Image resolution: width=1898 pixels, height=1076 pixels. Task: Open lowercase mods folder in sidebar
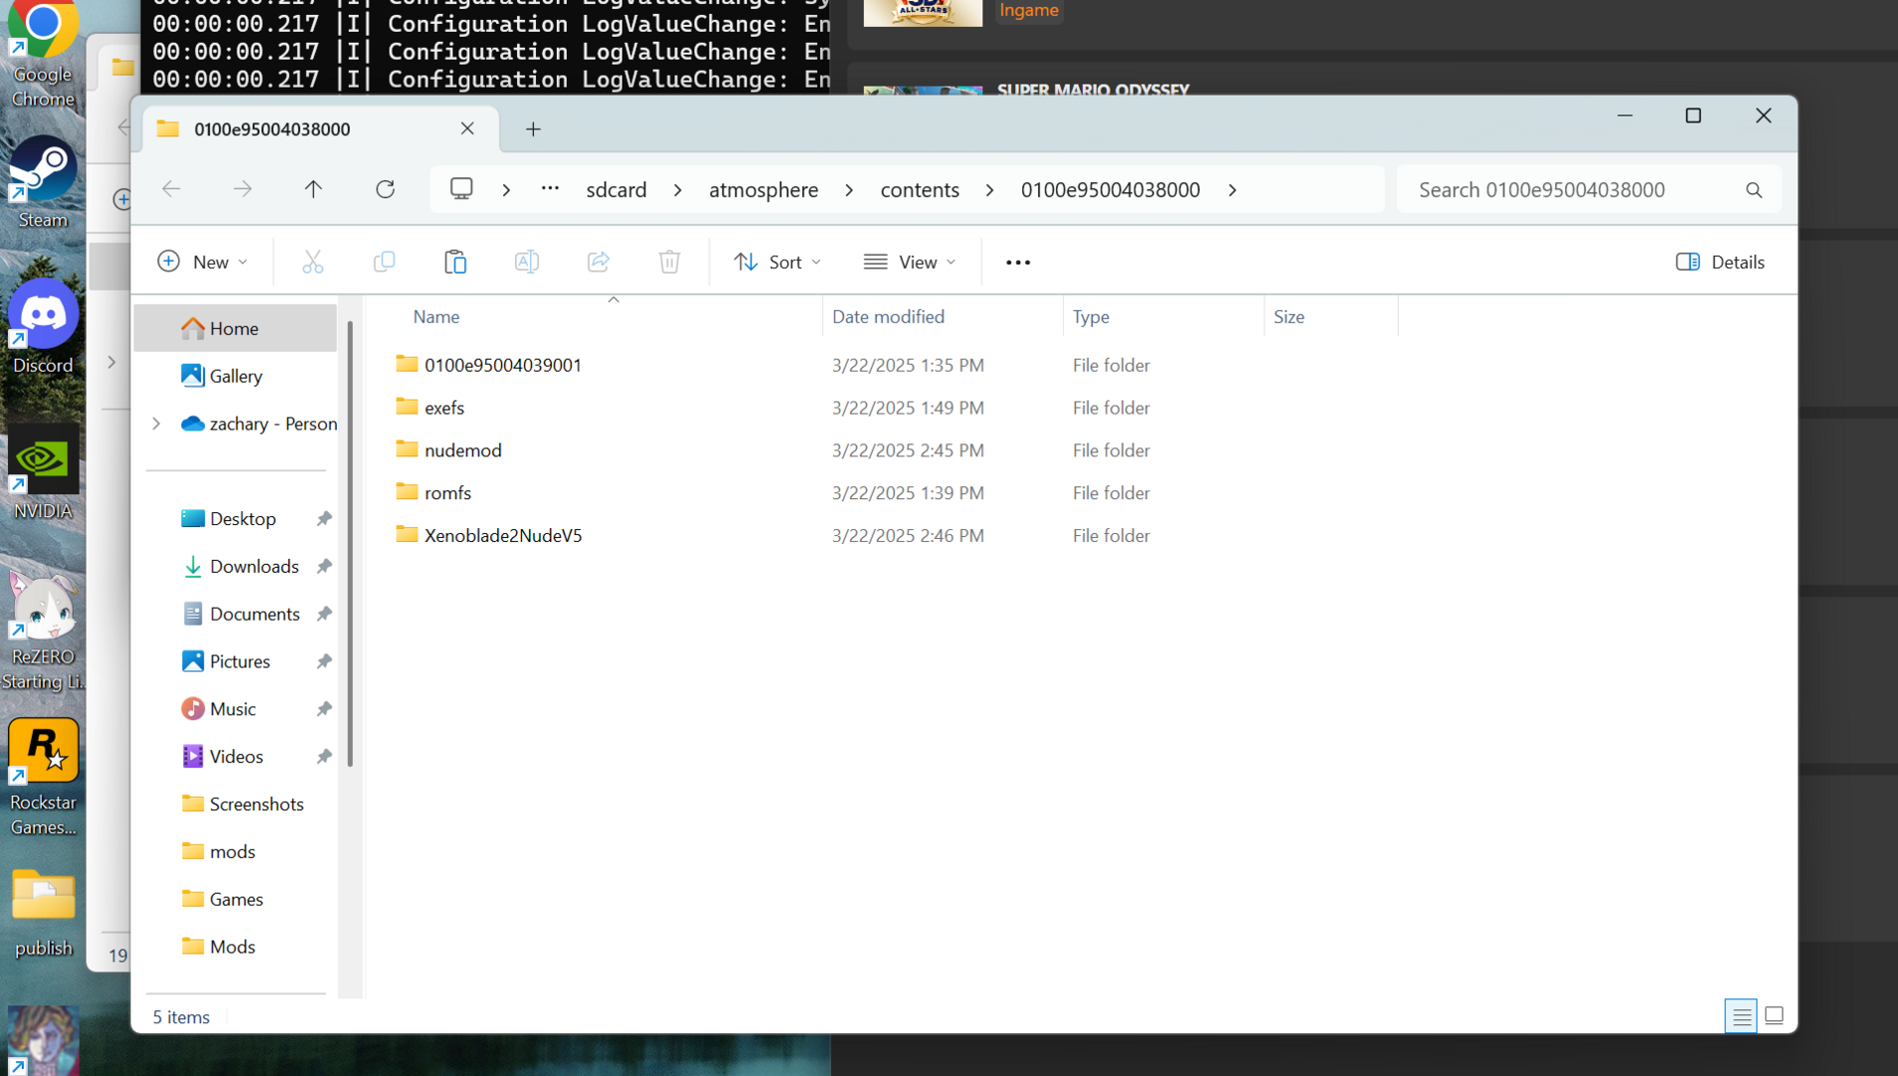click(x=232, y=852)
